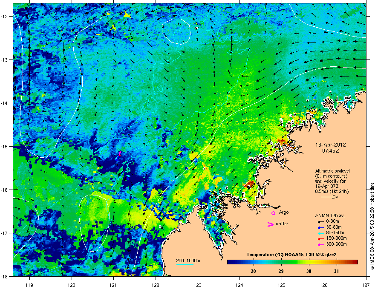Click the 0-30m depth legend label

[333, 221]
